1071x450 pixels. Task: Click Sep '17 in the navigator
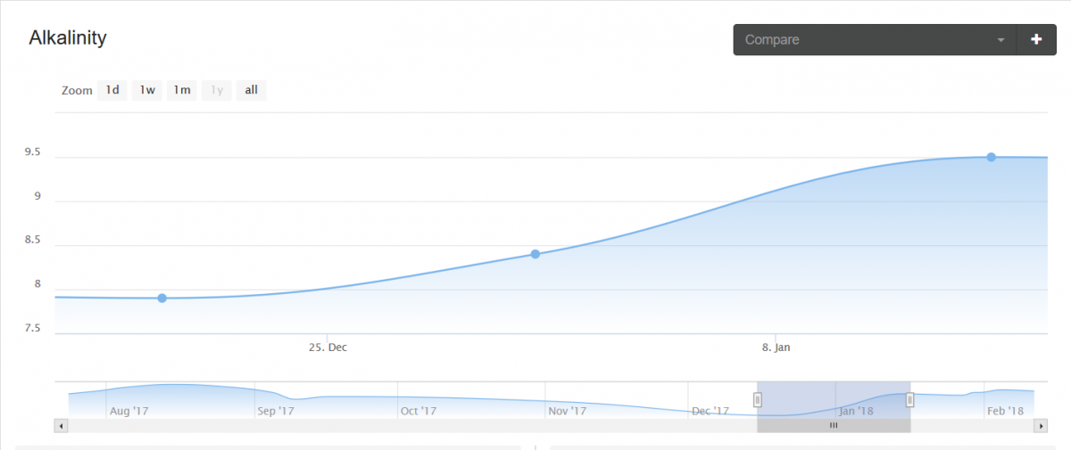(x=275, y=411)
